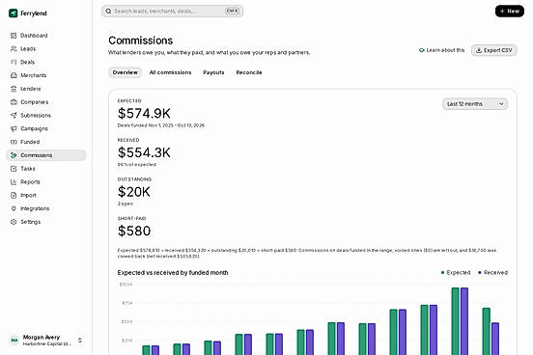533x355 pixels.
Task: Open Deals via its sidebar icon
Action: pos(14,62)
